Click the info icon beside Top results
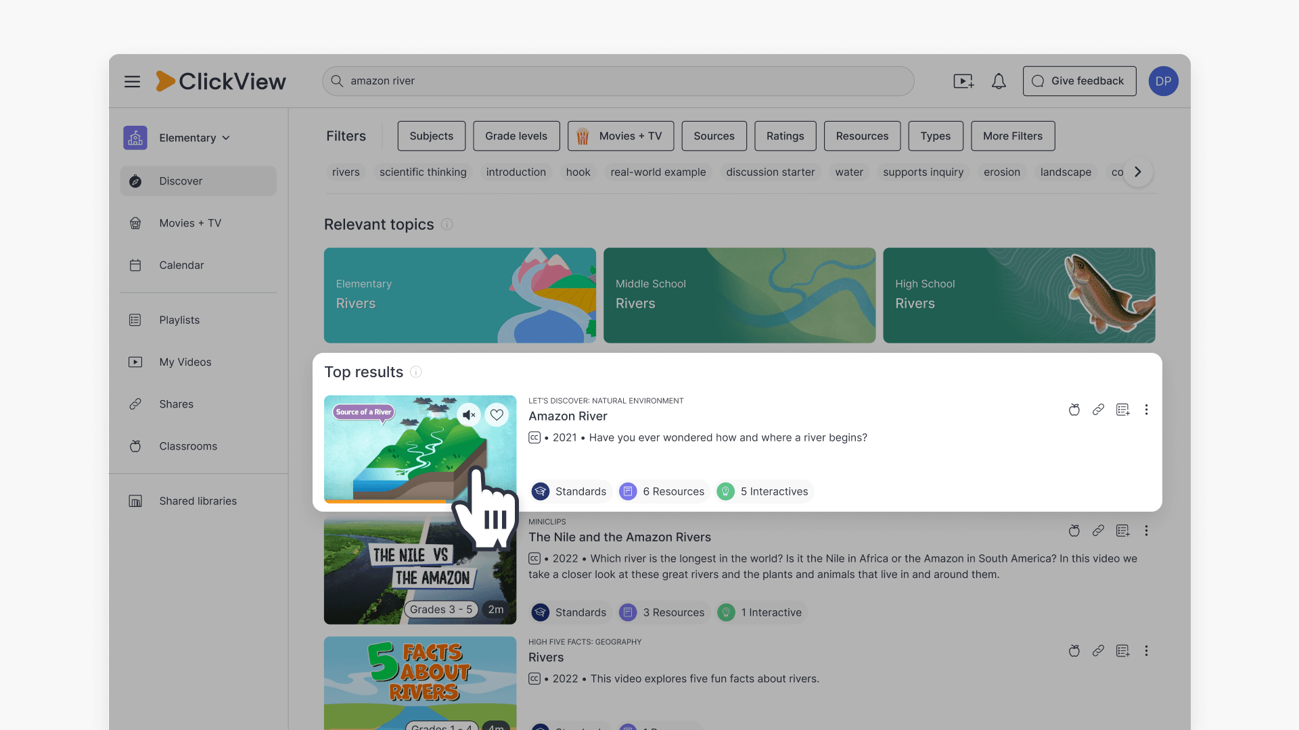The image size is (1299, 730). click(x=416, y=372)
